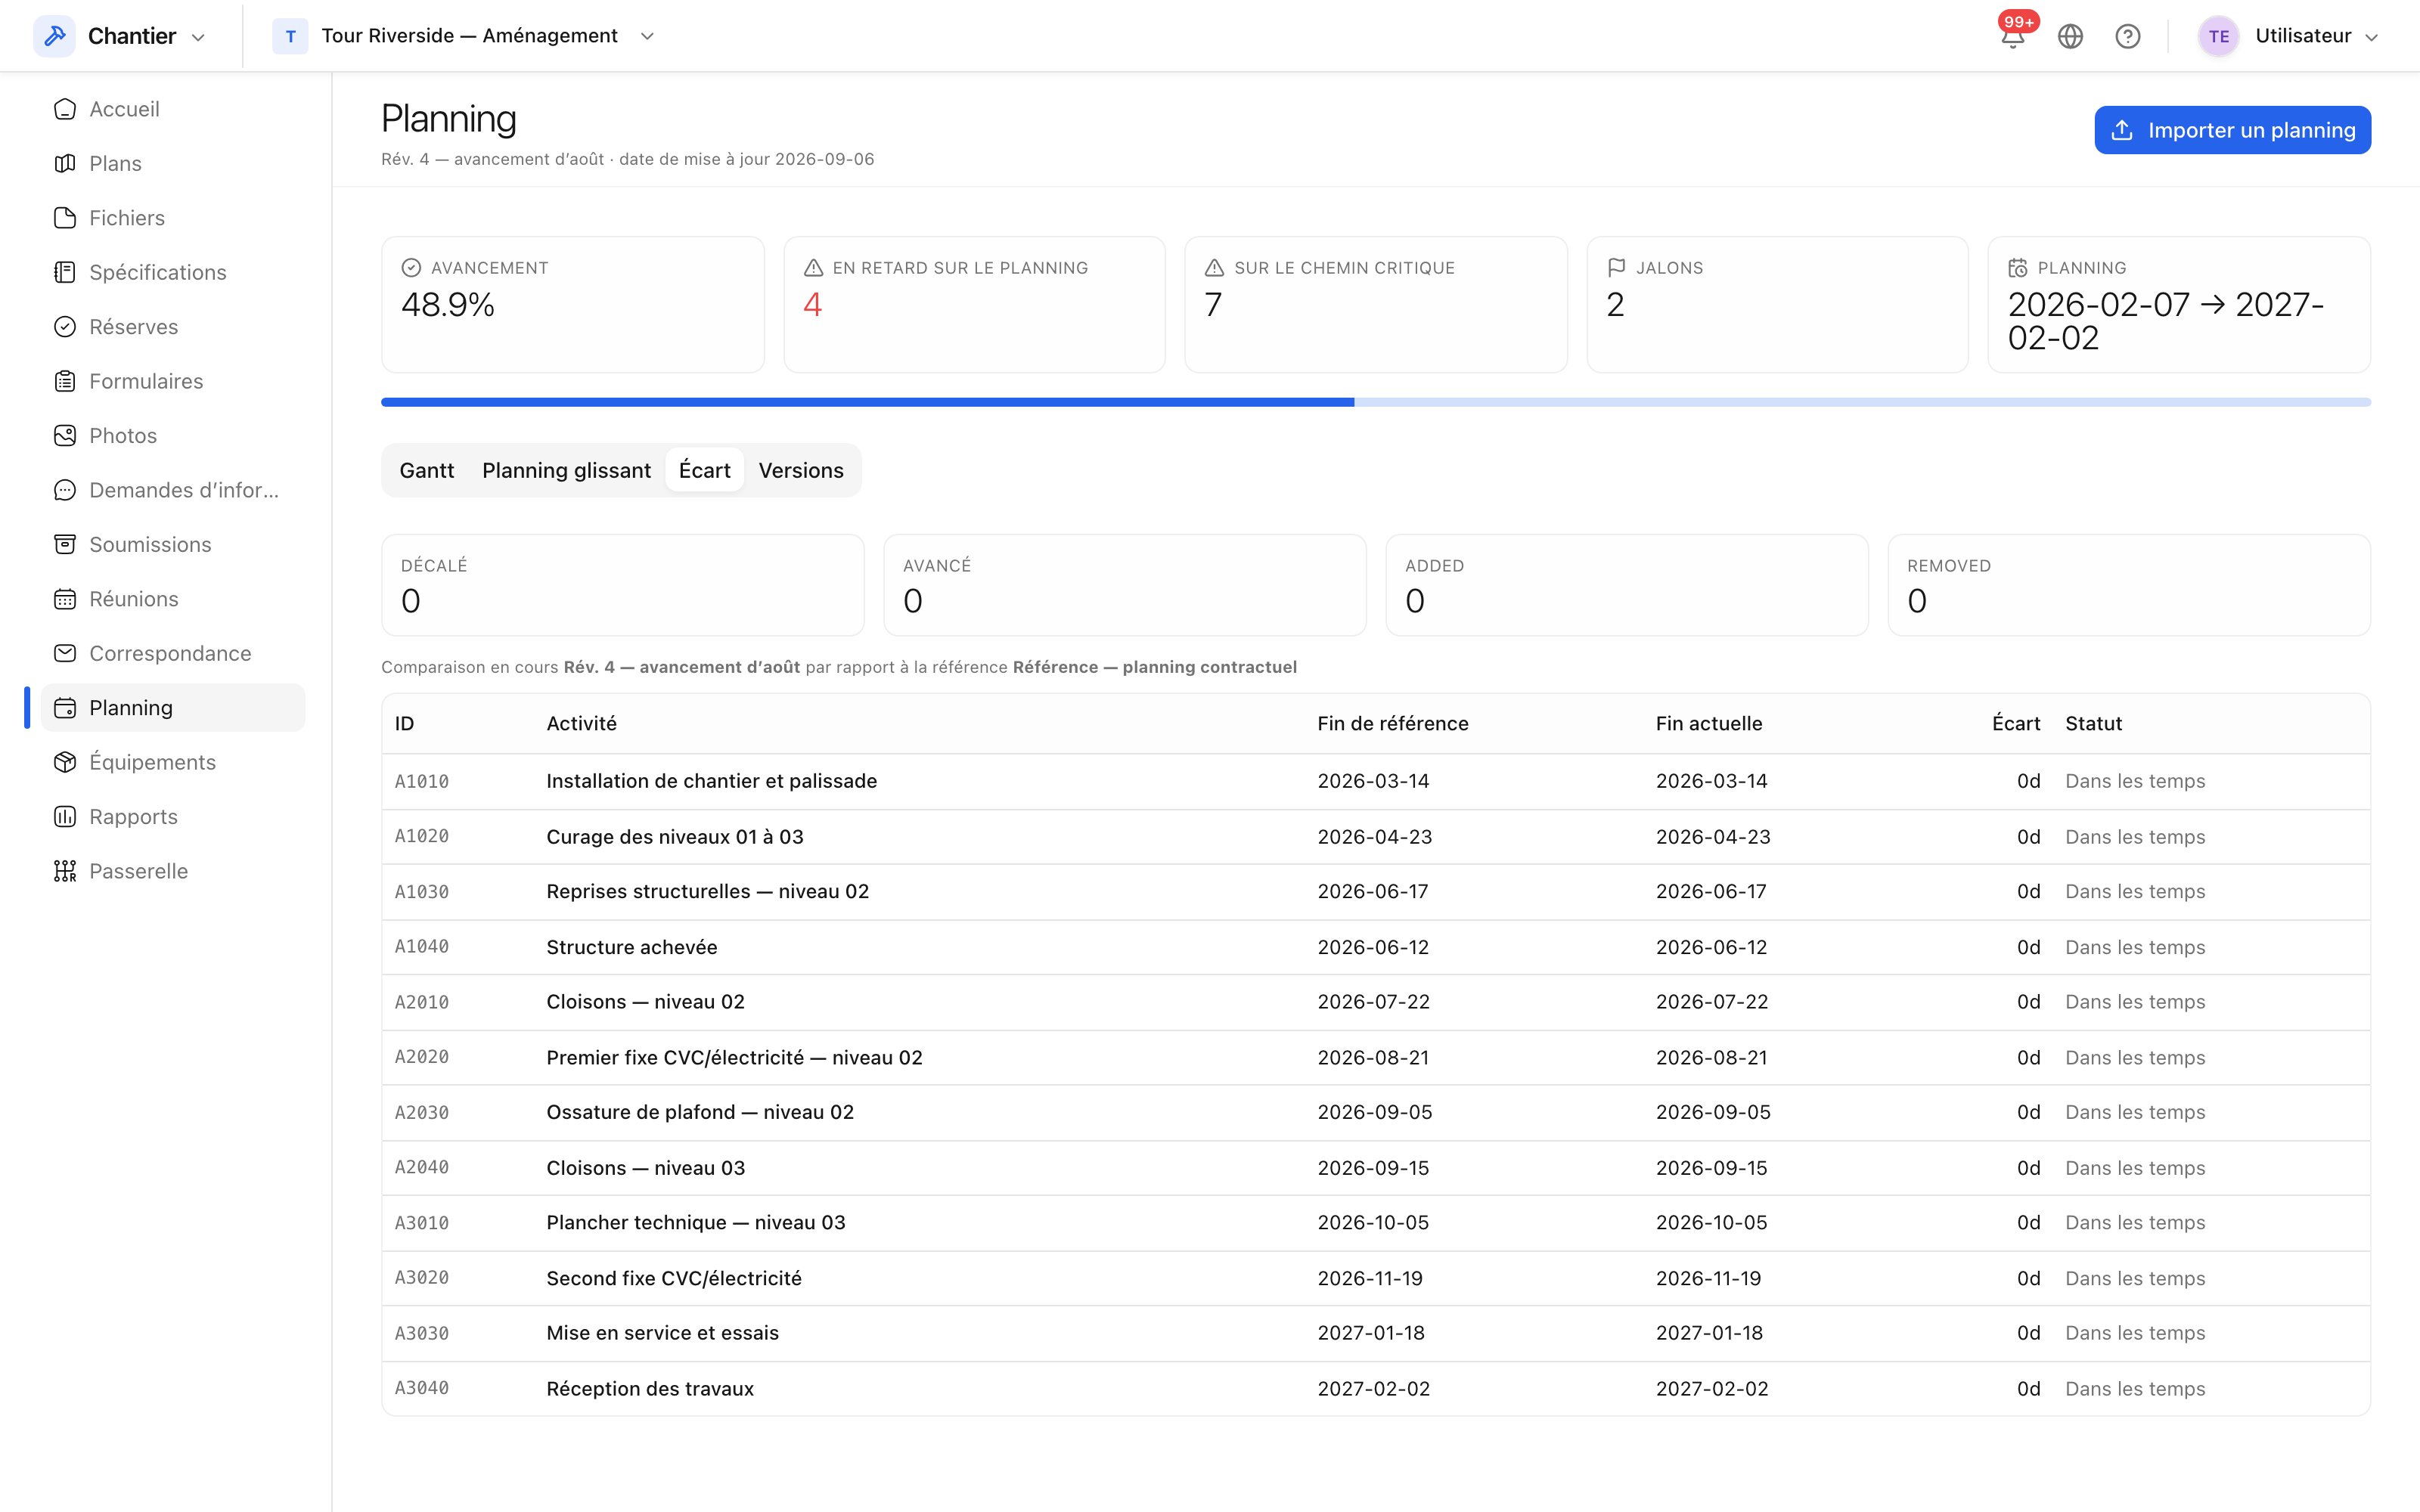2420x1512 pixels.
Task: Open Passerelle in the sidebar
Action: [173, 871]
